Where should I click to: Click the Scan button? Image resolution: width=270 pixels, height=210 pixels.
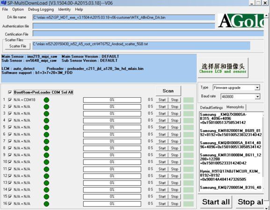point(168,91)
